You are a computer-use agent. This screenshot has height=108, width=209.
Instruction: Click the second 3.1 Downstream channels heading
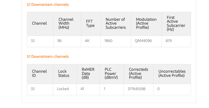tap(48, 57)
